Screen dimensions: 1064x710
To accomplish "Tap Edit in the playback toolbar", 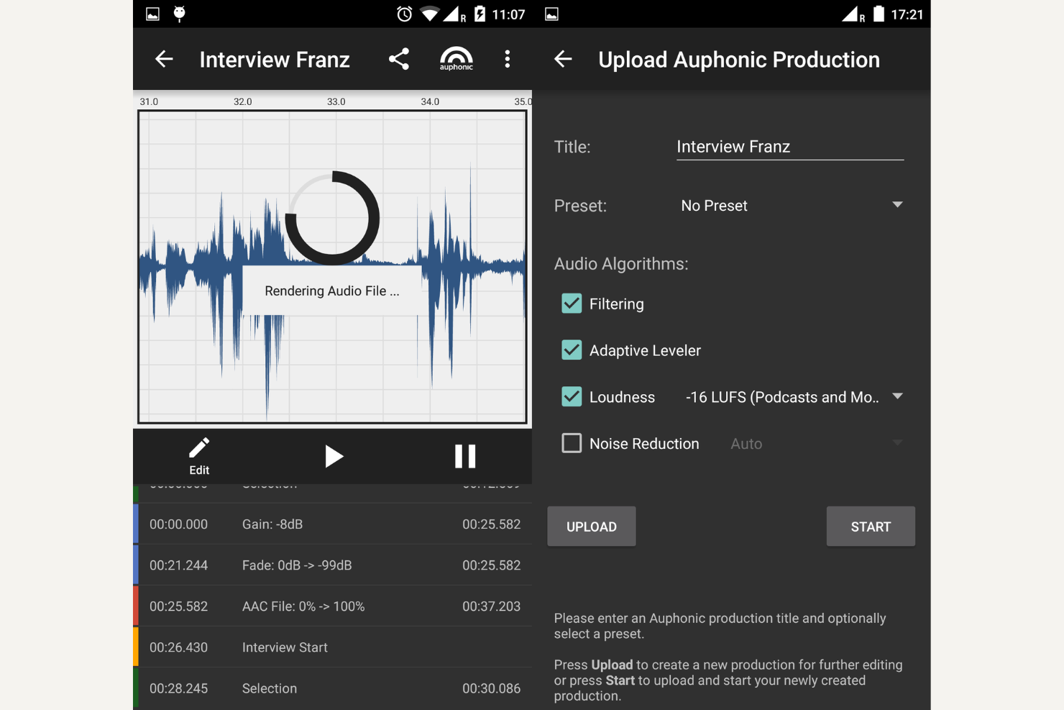I will pyautogui.click(x=198, y=455).
